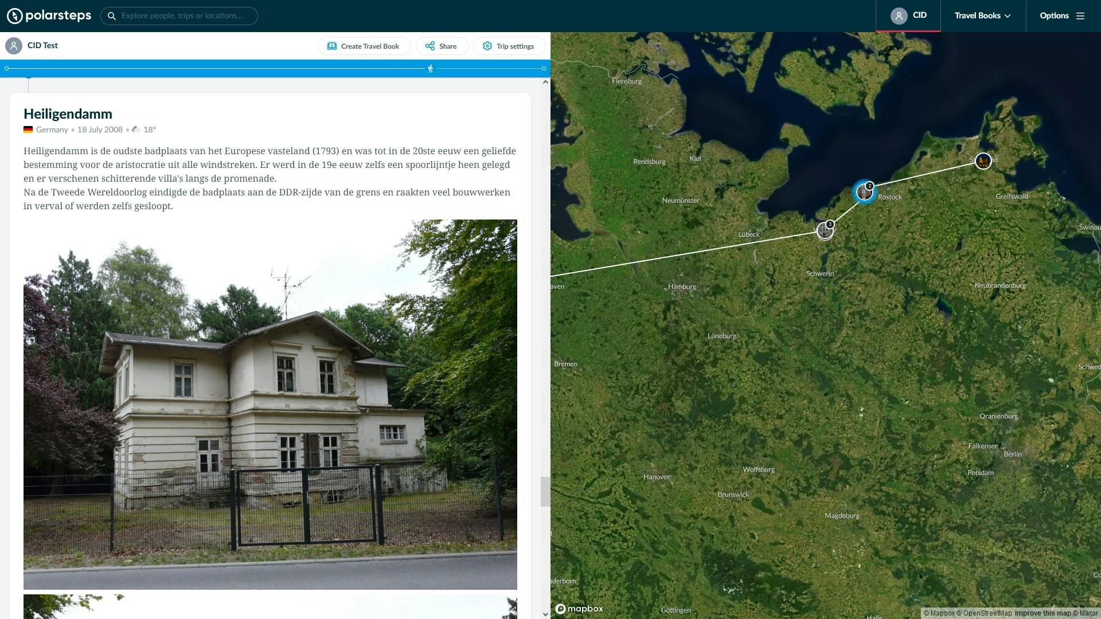This screenshot has height=619, width=1101.
Task: Click the Mapbox logo on map
Action: [579, 609]
